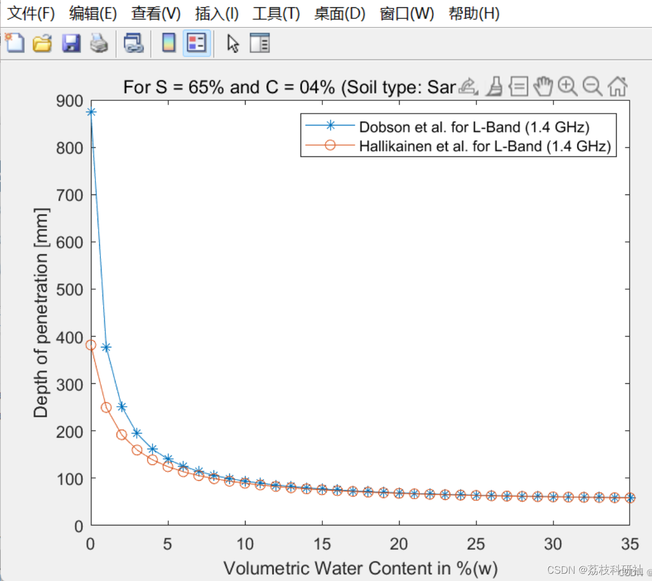Open a figure file
This screenshot has width=652, height=581.
tap(43, 43)
